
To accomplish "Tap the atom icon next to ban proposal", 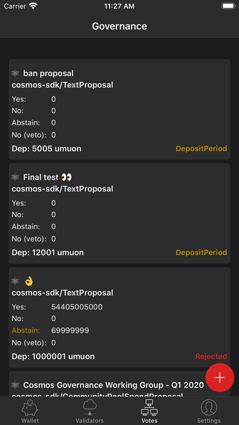I will (x=15, y=73).
